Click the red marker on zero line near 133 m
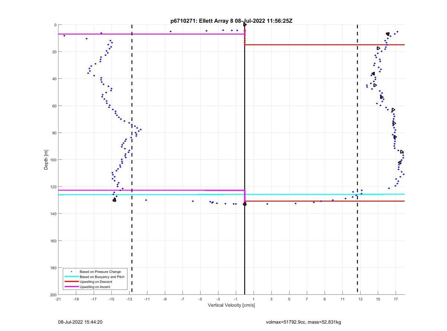447x331 pixels. click(x=245, y=204)
